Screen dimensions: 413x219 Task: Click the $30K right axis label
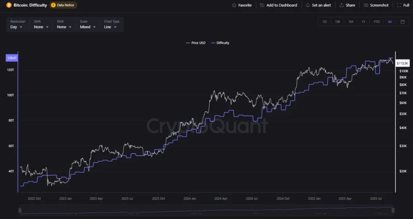pyautogui.click(x=403, y=146)
